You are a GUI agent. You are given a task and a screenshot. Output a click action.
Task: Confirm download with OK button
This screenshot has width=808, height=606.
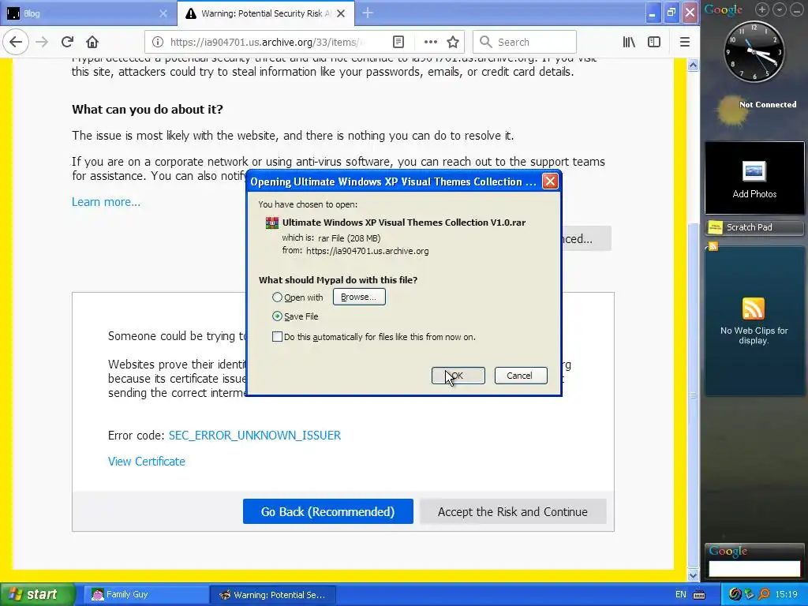point(458,376)
